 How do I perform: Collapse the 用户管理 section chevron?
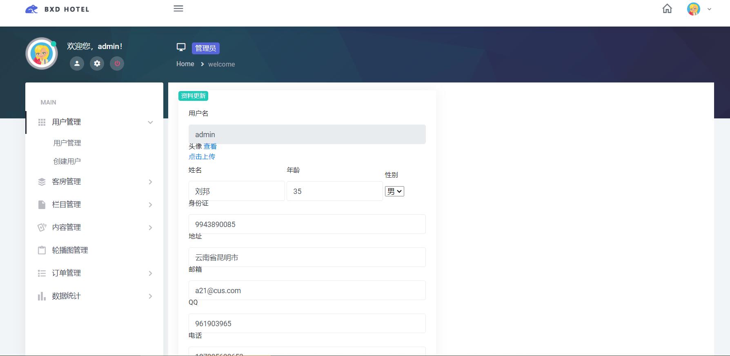click(150, 122)
